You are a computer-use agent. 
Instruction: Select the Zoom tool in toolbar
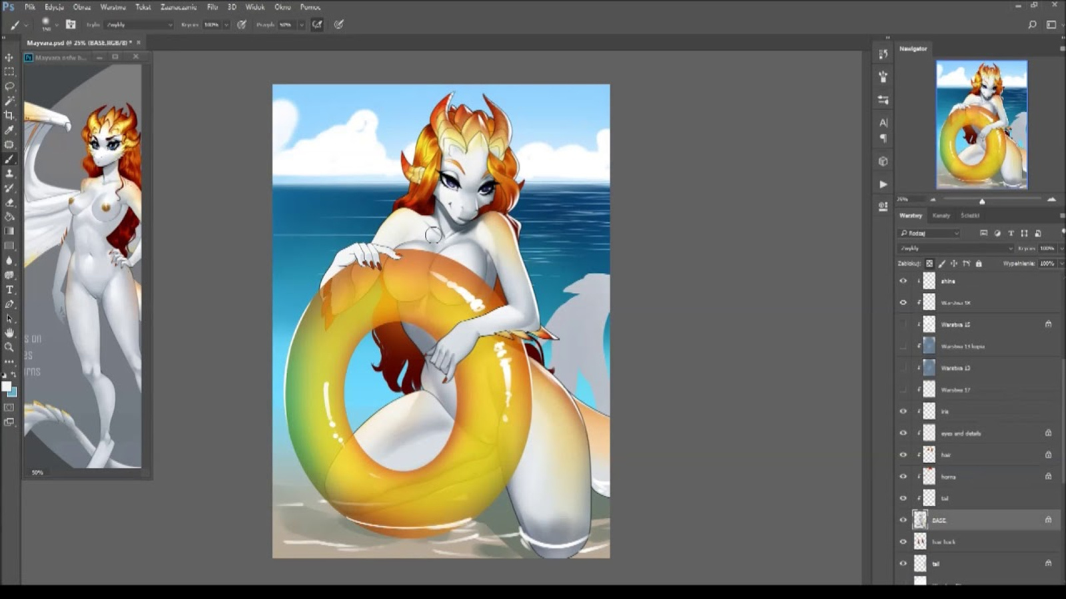[9, 347]
